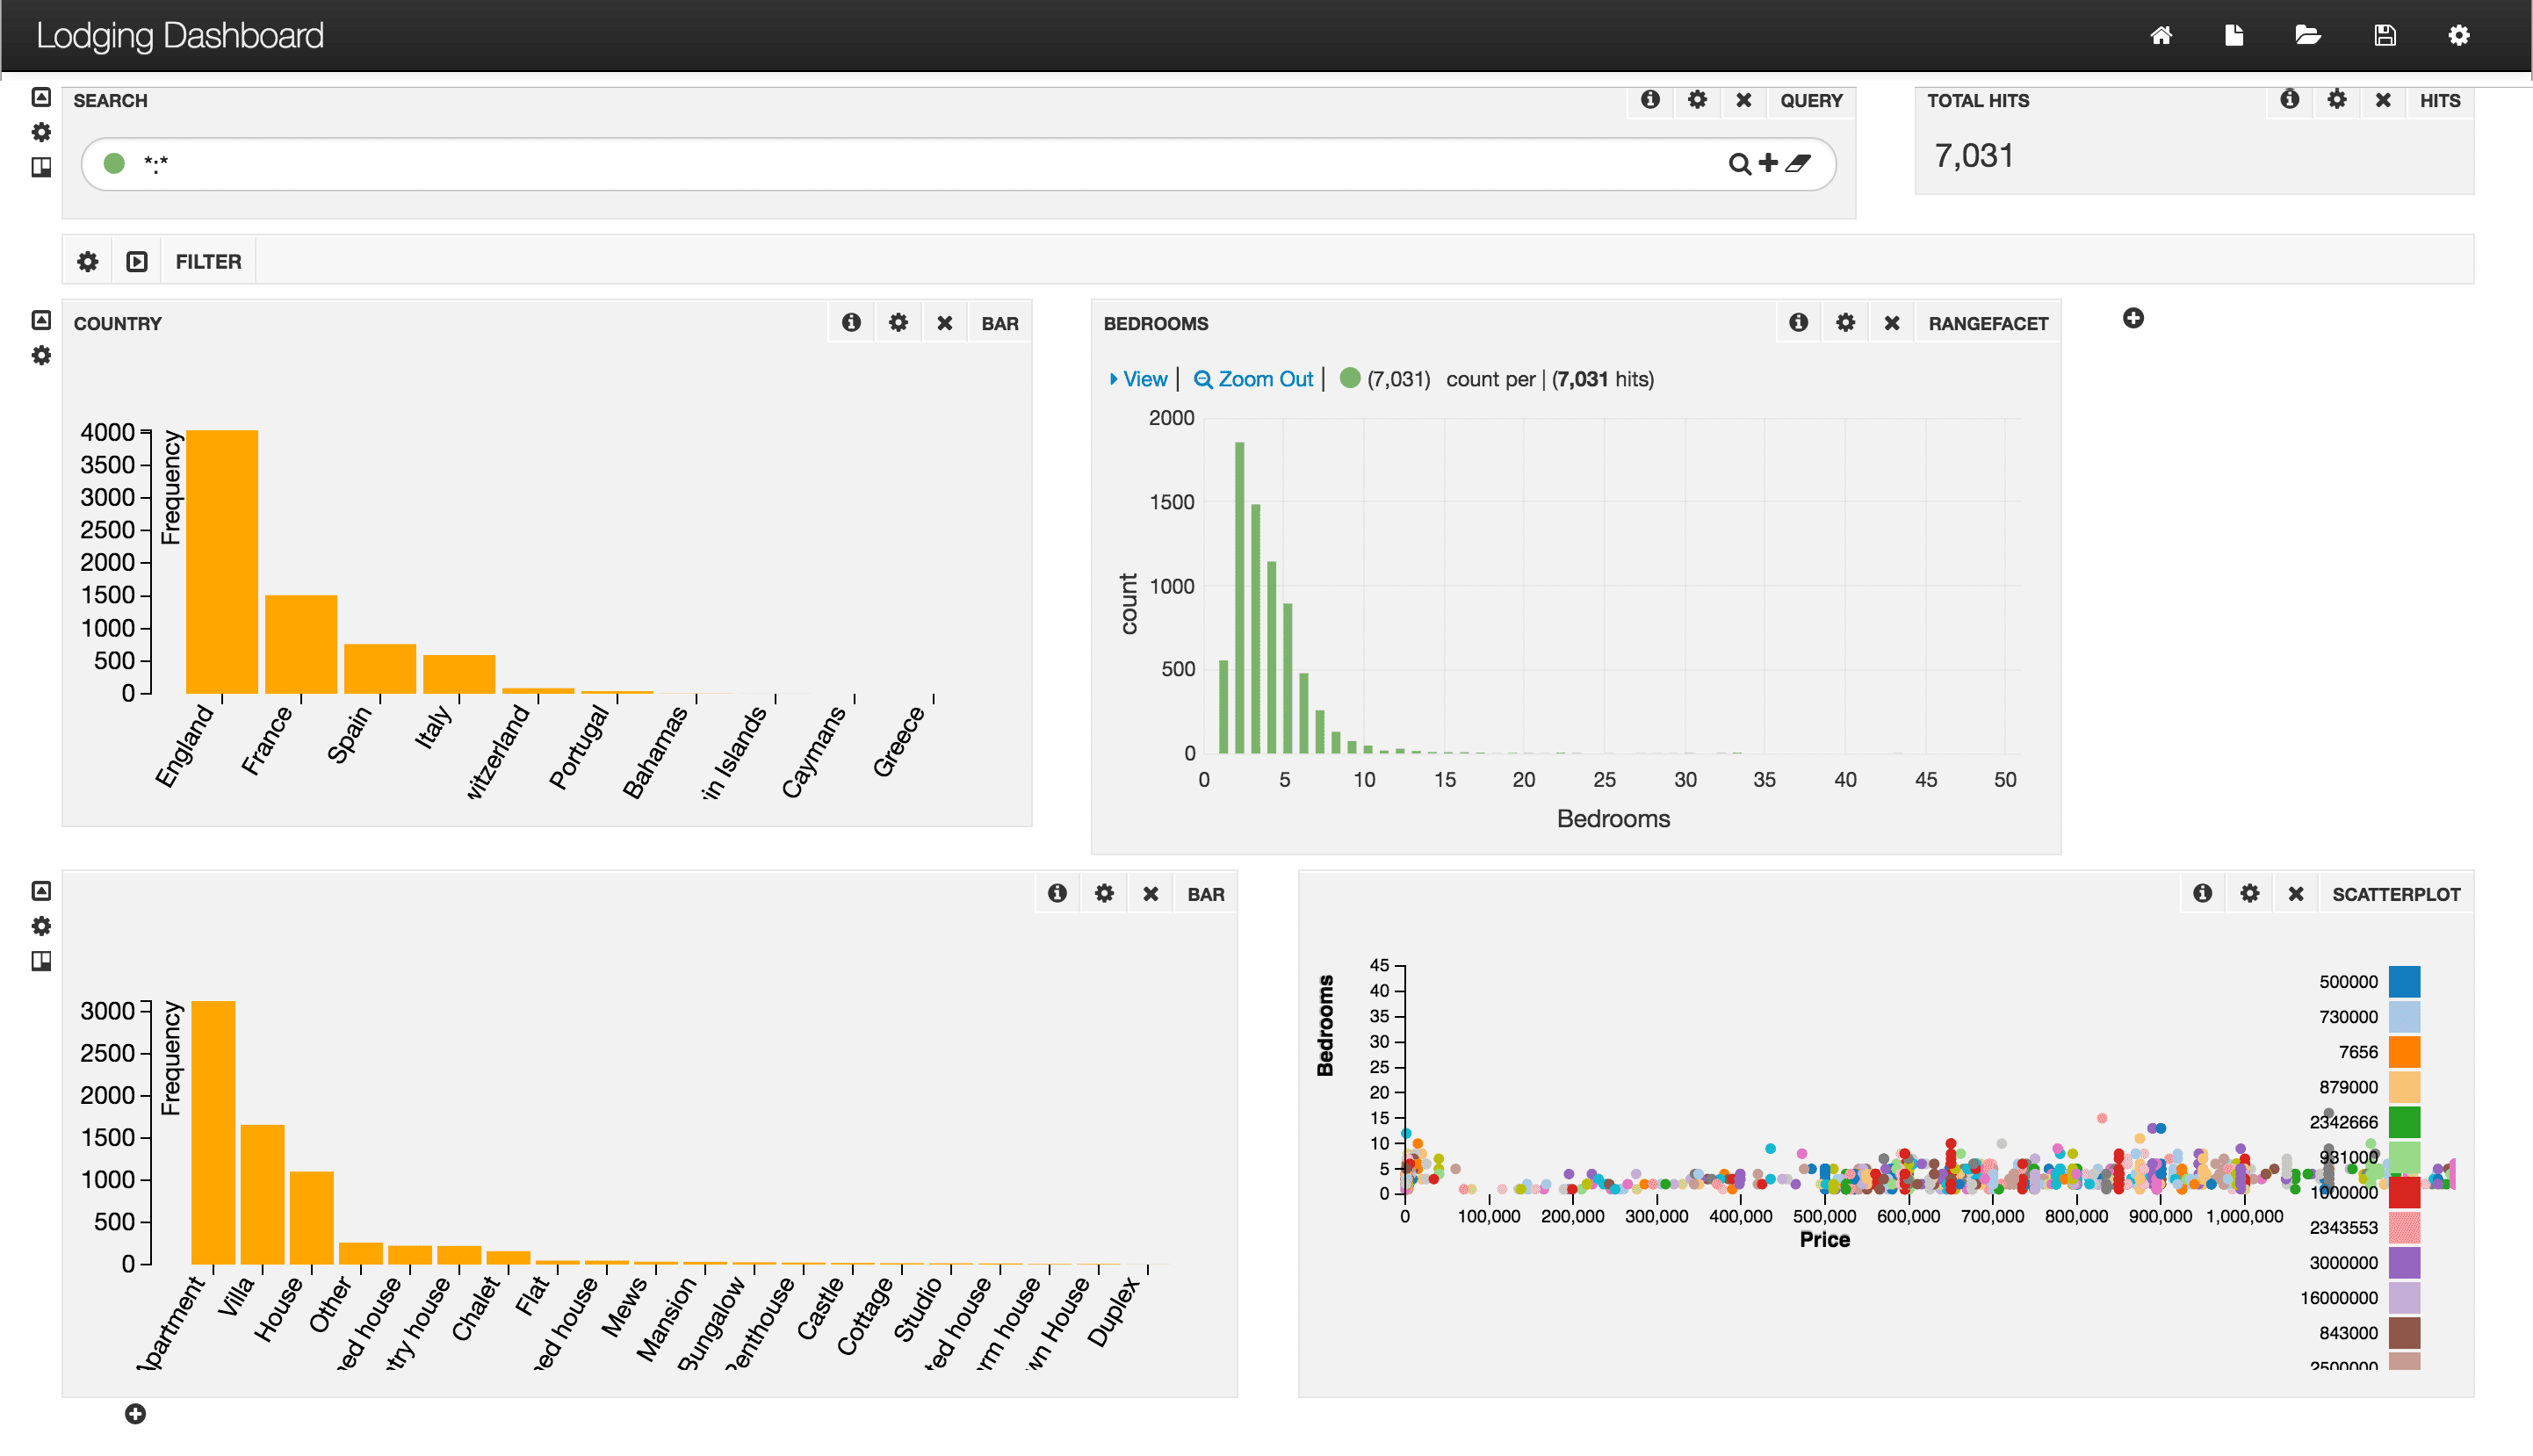The width and height of the screenshot is (2533, 1456).
Task: Open Country row settings gear
Action: (x=41, y=355)
